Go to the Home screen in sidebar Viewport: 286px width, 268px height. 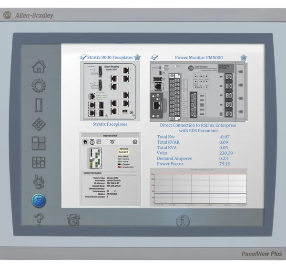39,66
